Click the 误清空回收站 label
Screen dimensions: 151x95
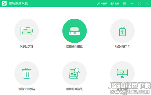pos(27,89)
